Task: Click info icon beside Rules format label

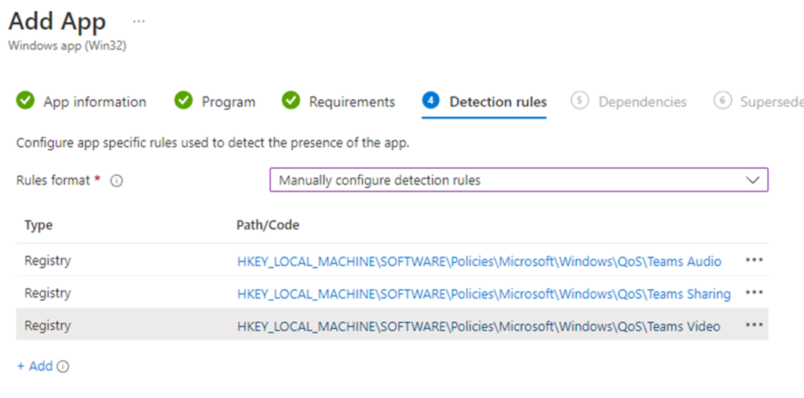Action: pyautogui.click(x=116, y=181)
